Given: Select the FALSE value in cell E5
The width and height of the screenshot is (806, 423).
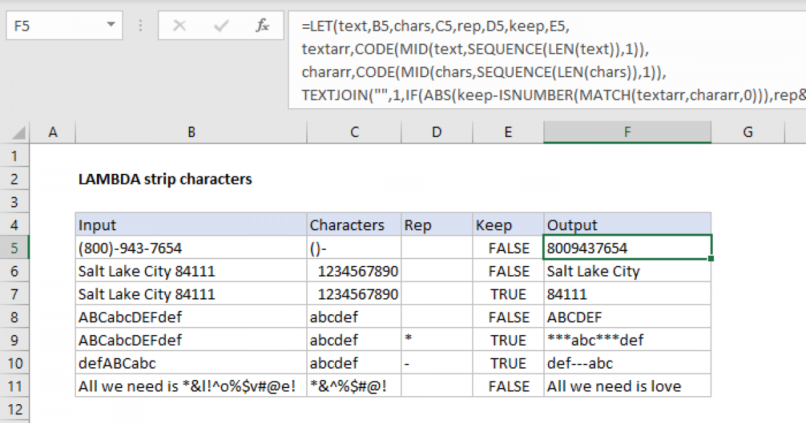Looking at the screenshot, I should pyautogui.click(x=508, y=247).
